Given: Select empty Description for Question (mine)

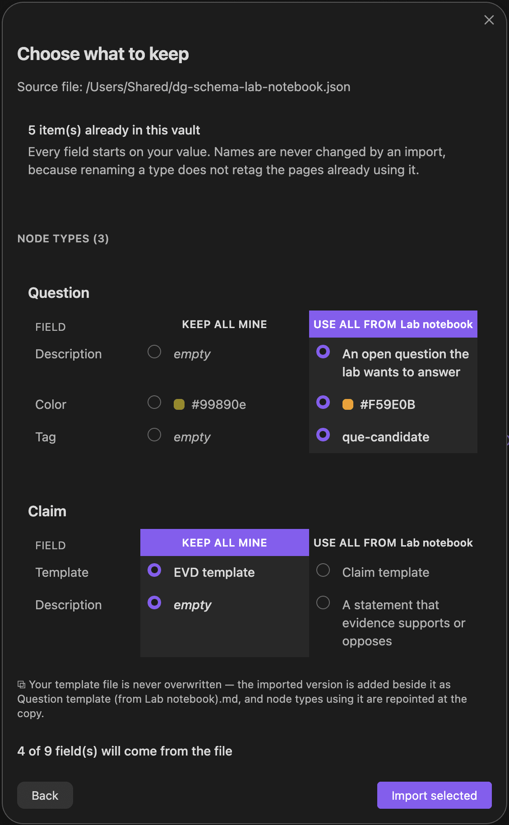Looking at the screenshot, I should point(154,352).
